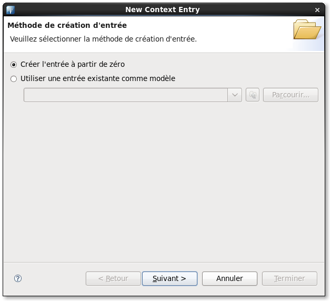Click the heading "Méthode de création d'entrée"
Screen dimensions: 330x301
pyautogui.click(x=67, y=25)
